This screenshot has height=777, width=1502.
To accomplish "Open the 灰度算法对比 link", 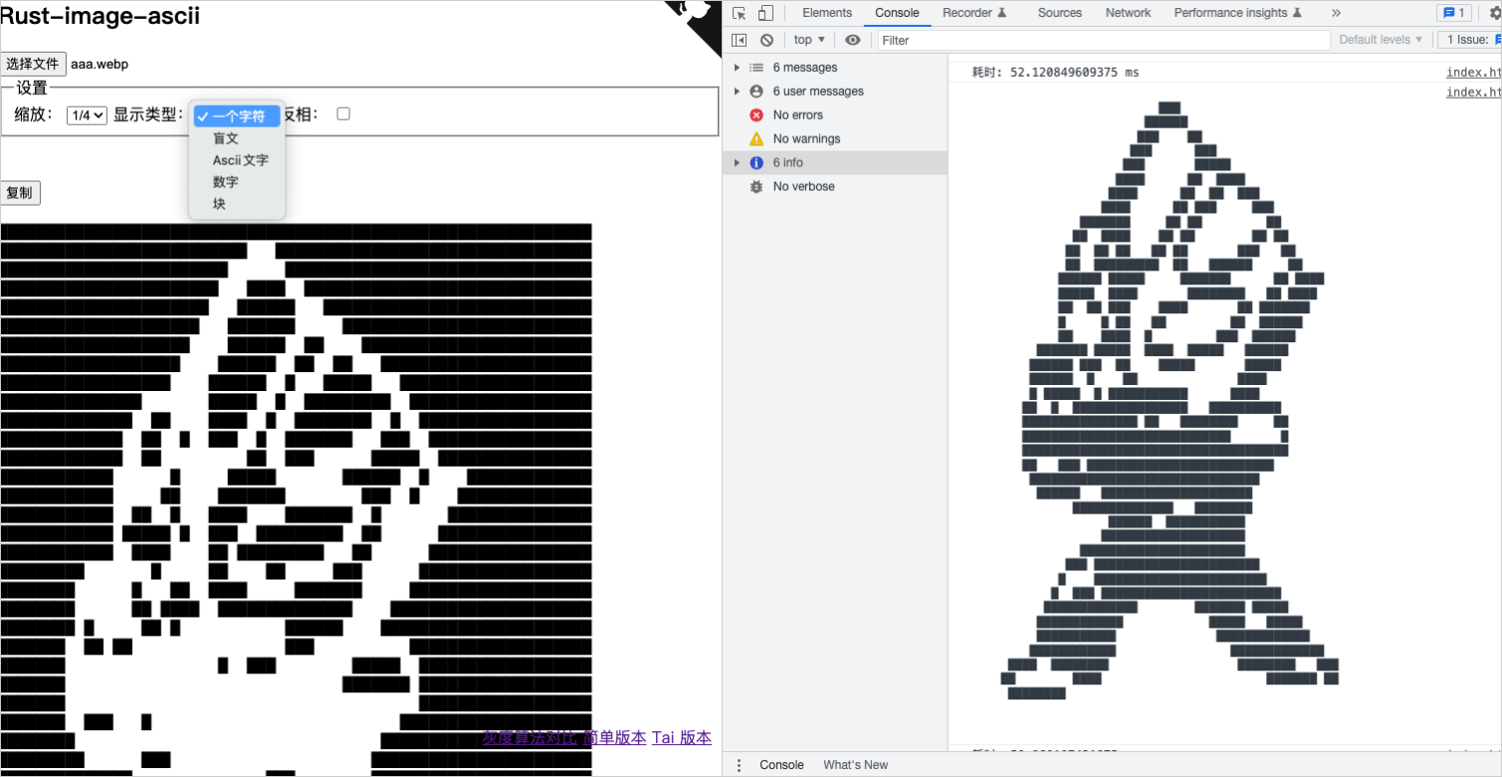I will coord(530,737).
